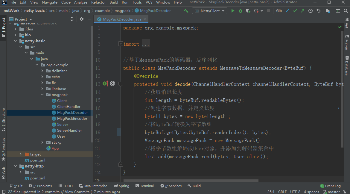Click the editor vertical scrollbar
This screenshot has height=194, width=350.
coord(342,89)
